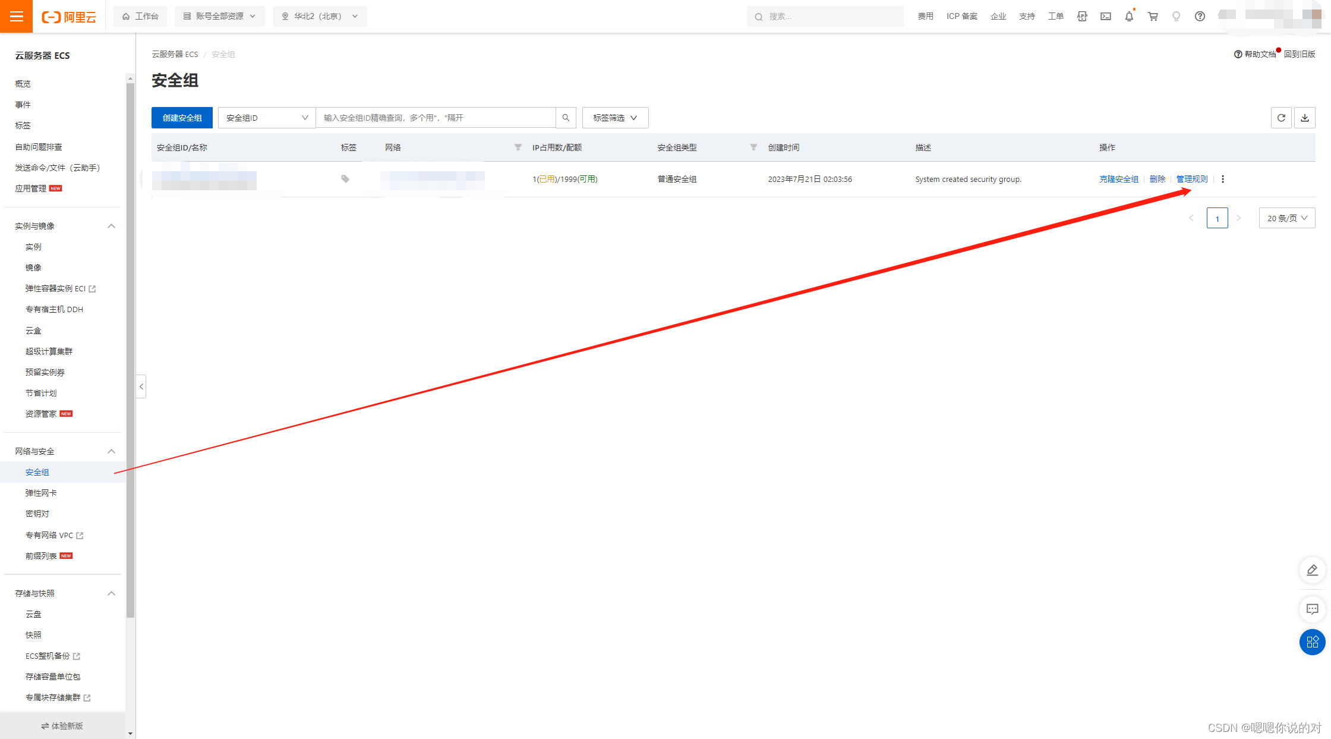Open the shopping cart icon

point(1153,17)
